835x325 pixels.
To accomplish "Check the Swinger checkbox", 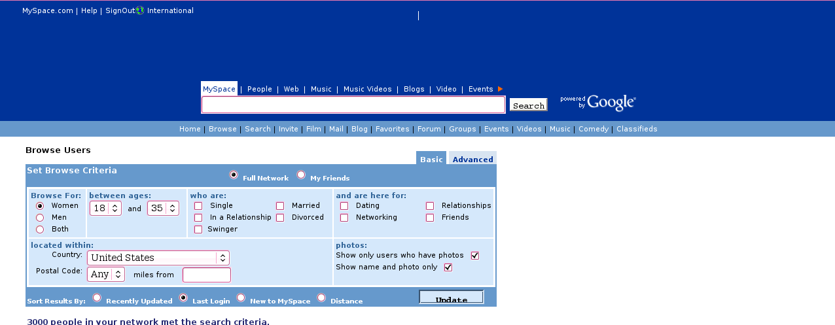I will click(198, 230).
